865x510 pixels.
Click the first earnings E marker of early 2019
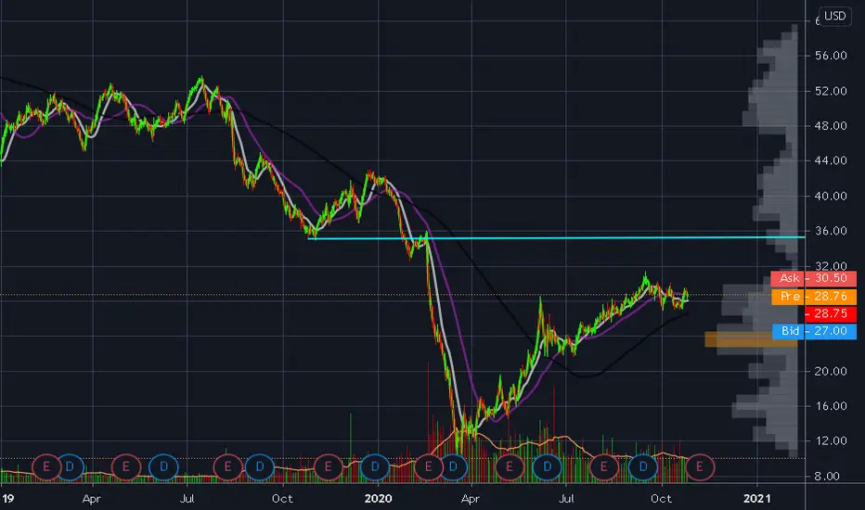click(46, 467)
